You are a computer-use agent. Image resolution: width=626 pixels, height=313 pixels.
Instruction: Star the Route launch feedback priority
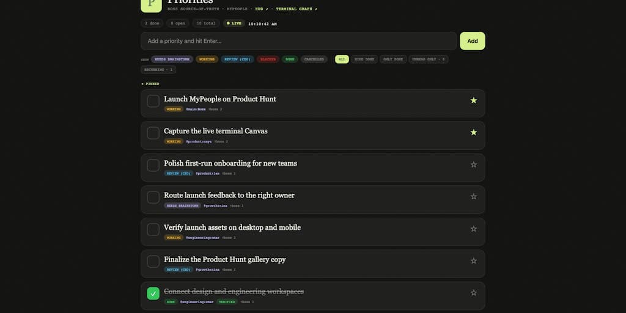(x=474, y=196)
